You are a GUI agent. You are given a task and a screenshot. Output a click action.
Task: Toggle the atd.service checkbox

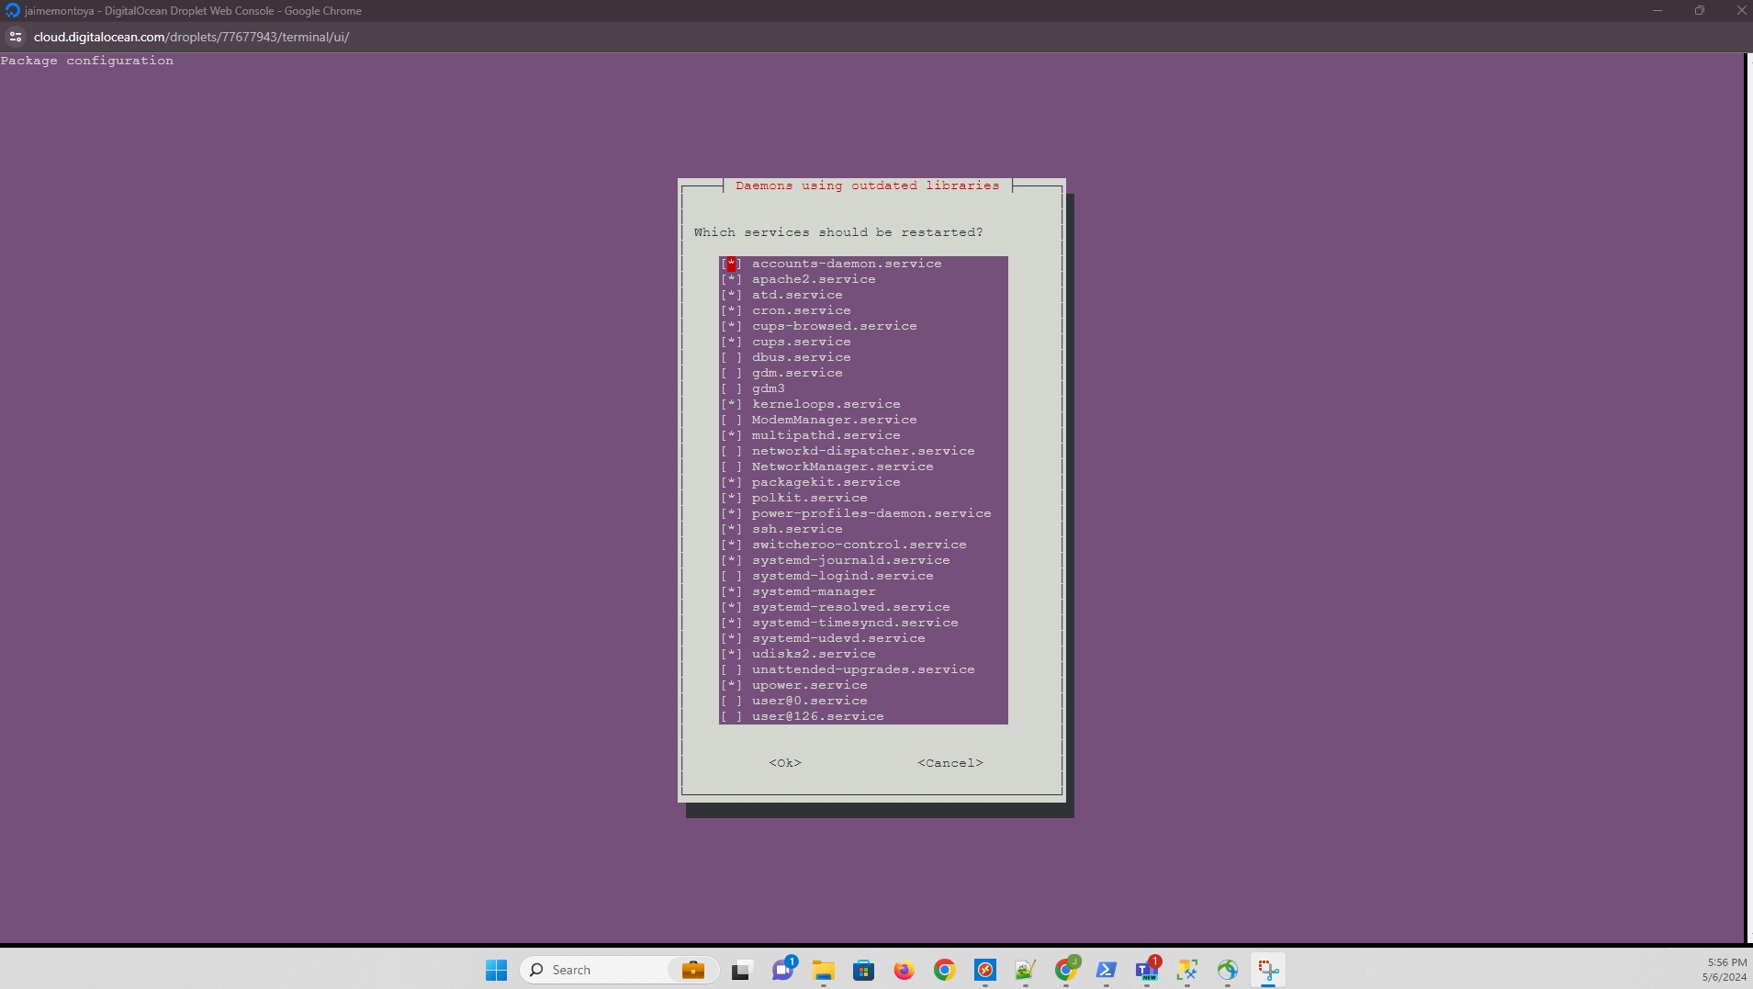731,295
